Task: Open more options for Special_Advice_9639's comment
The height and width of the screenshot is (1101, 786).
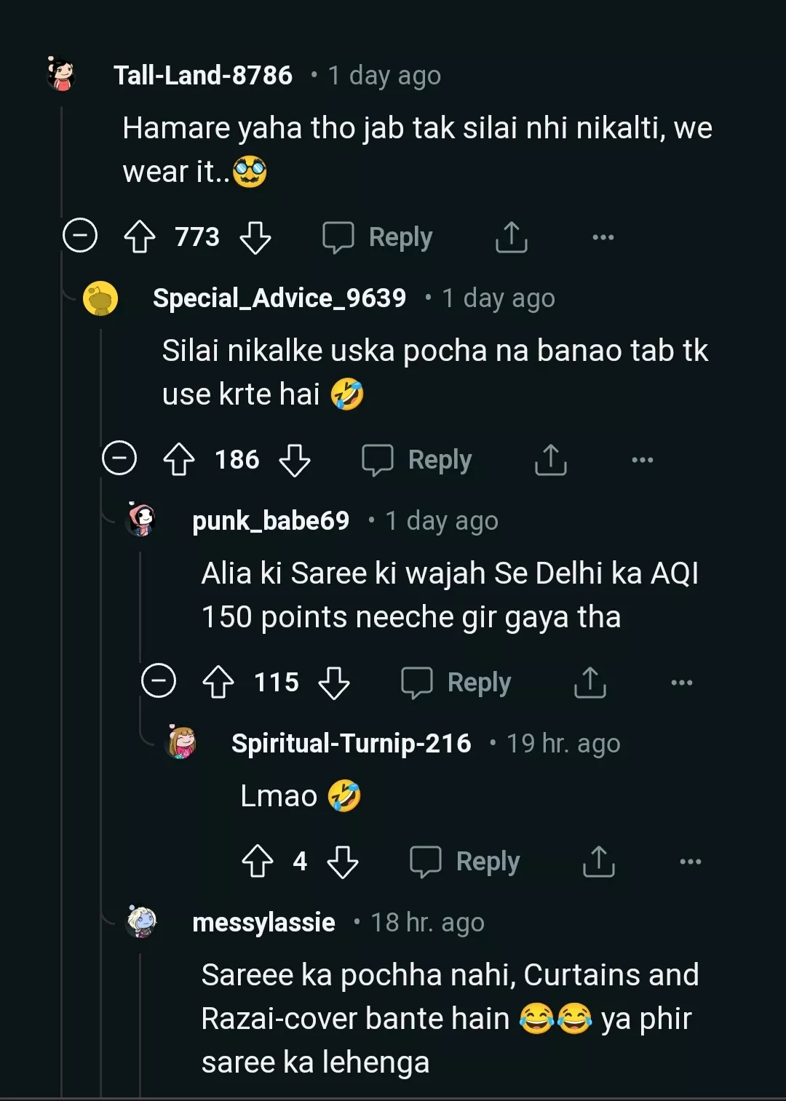Action: [x=642, y=460]
